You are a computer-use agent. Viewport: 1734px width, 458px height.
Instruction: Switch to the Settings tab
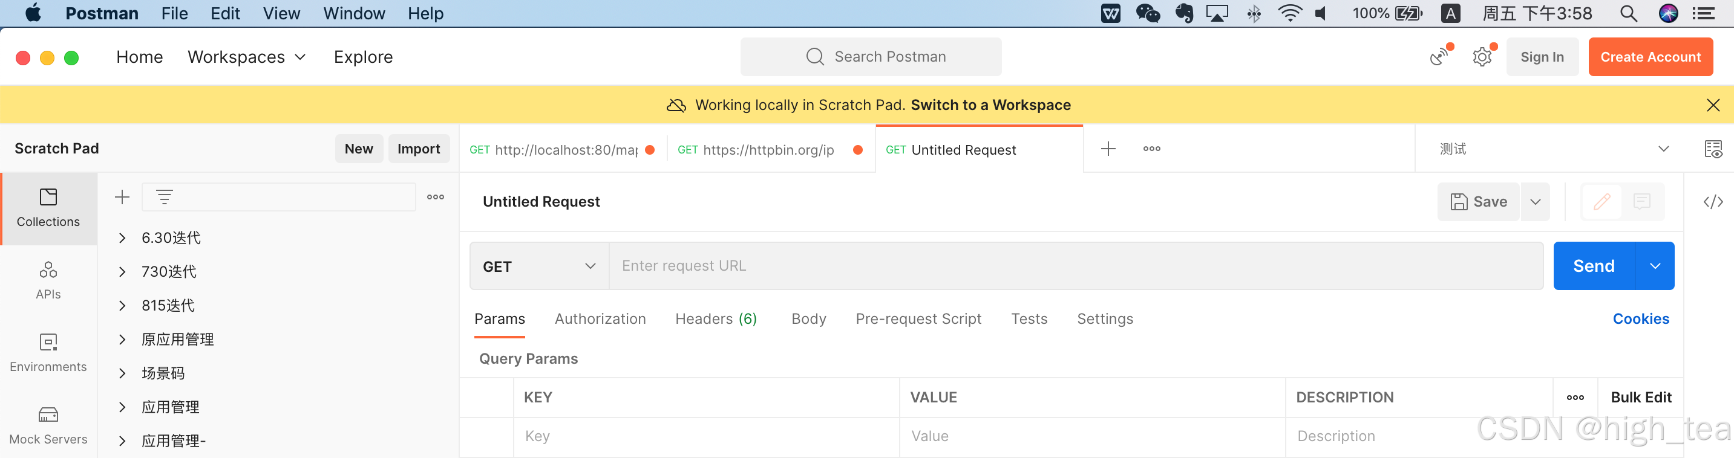(1105, 319)
